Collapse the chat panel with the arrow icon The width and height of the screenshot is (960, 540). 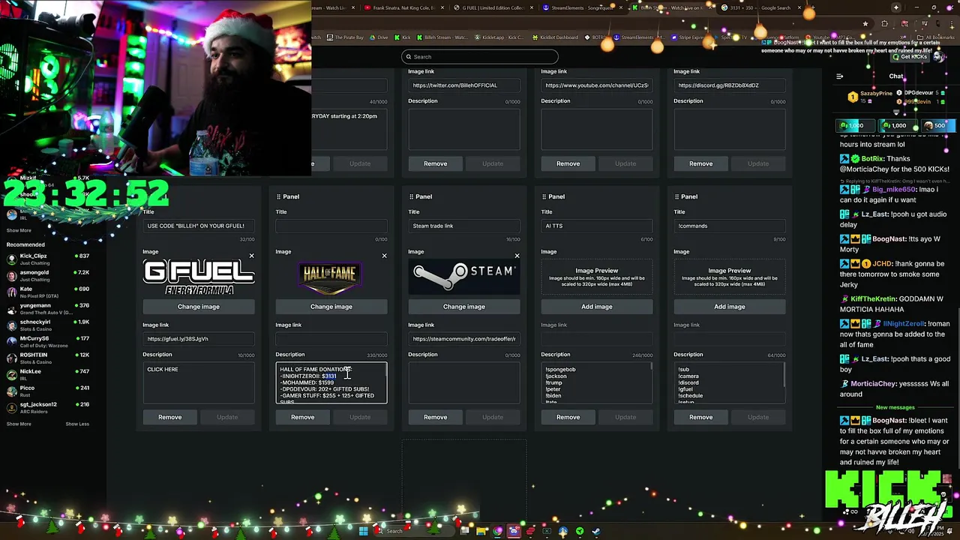pyautogui.click(x=839, y=76)
